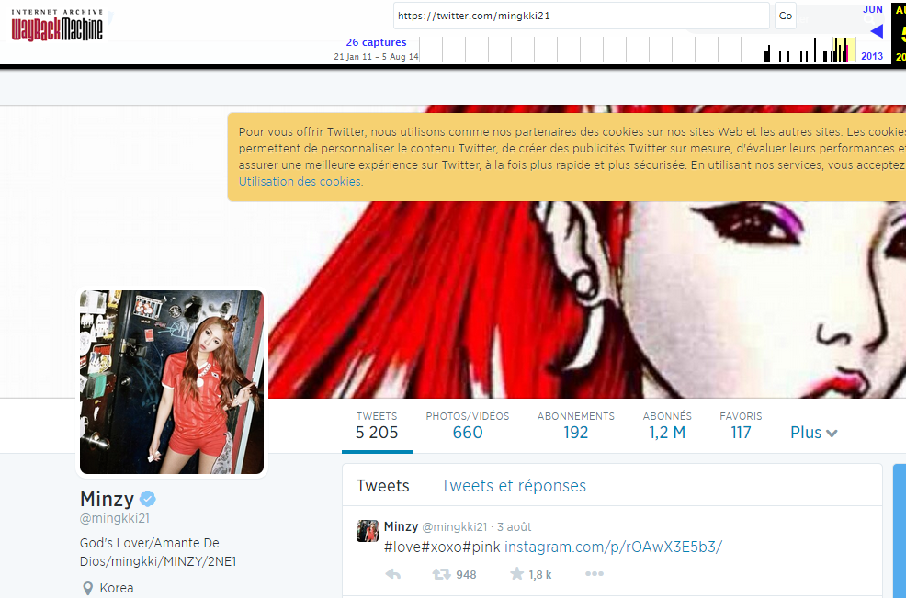906x598 pixels.
Task: Click the Korea location text
Action: coord(117,588)
